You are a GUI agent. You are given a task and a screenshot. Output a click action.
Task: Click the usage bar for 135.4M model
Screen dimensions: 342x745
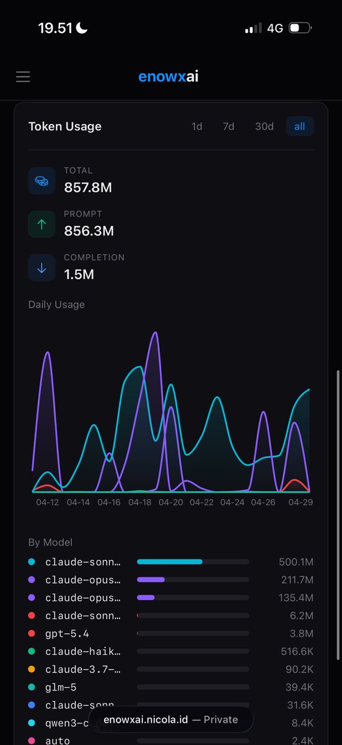pos(193,597)
